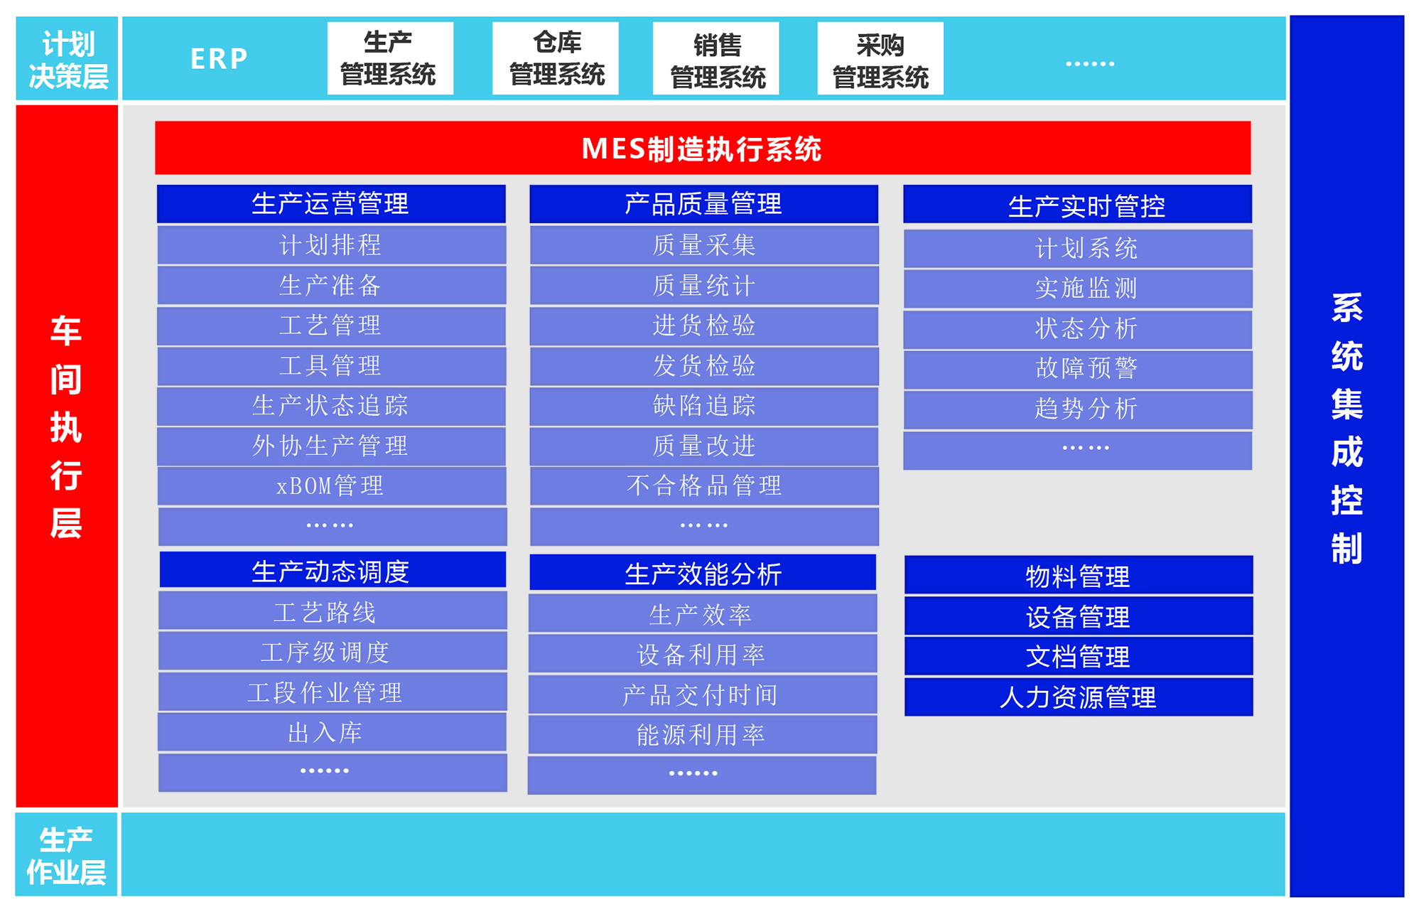Viewport: 1421px width, 907px height.
Task: Open the 物料管理 block
Action: (x=1078, y=576)
